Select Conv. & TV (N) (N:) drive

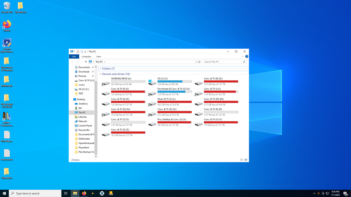coord(124,112)
